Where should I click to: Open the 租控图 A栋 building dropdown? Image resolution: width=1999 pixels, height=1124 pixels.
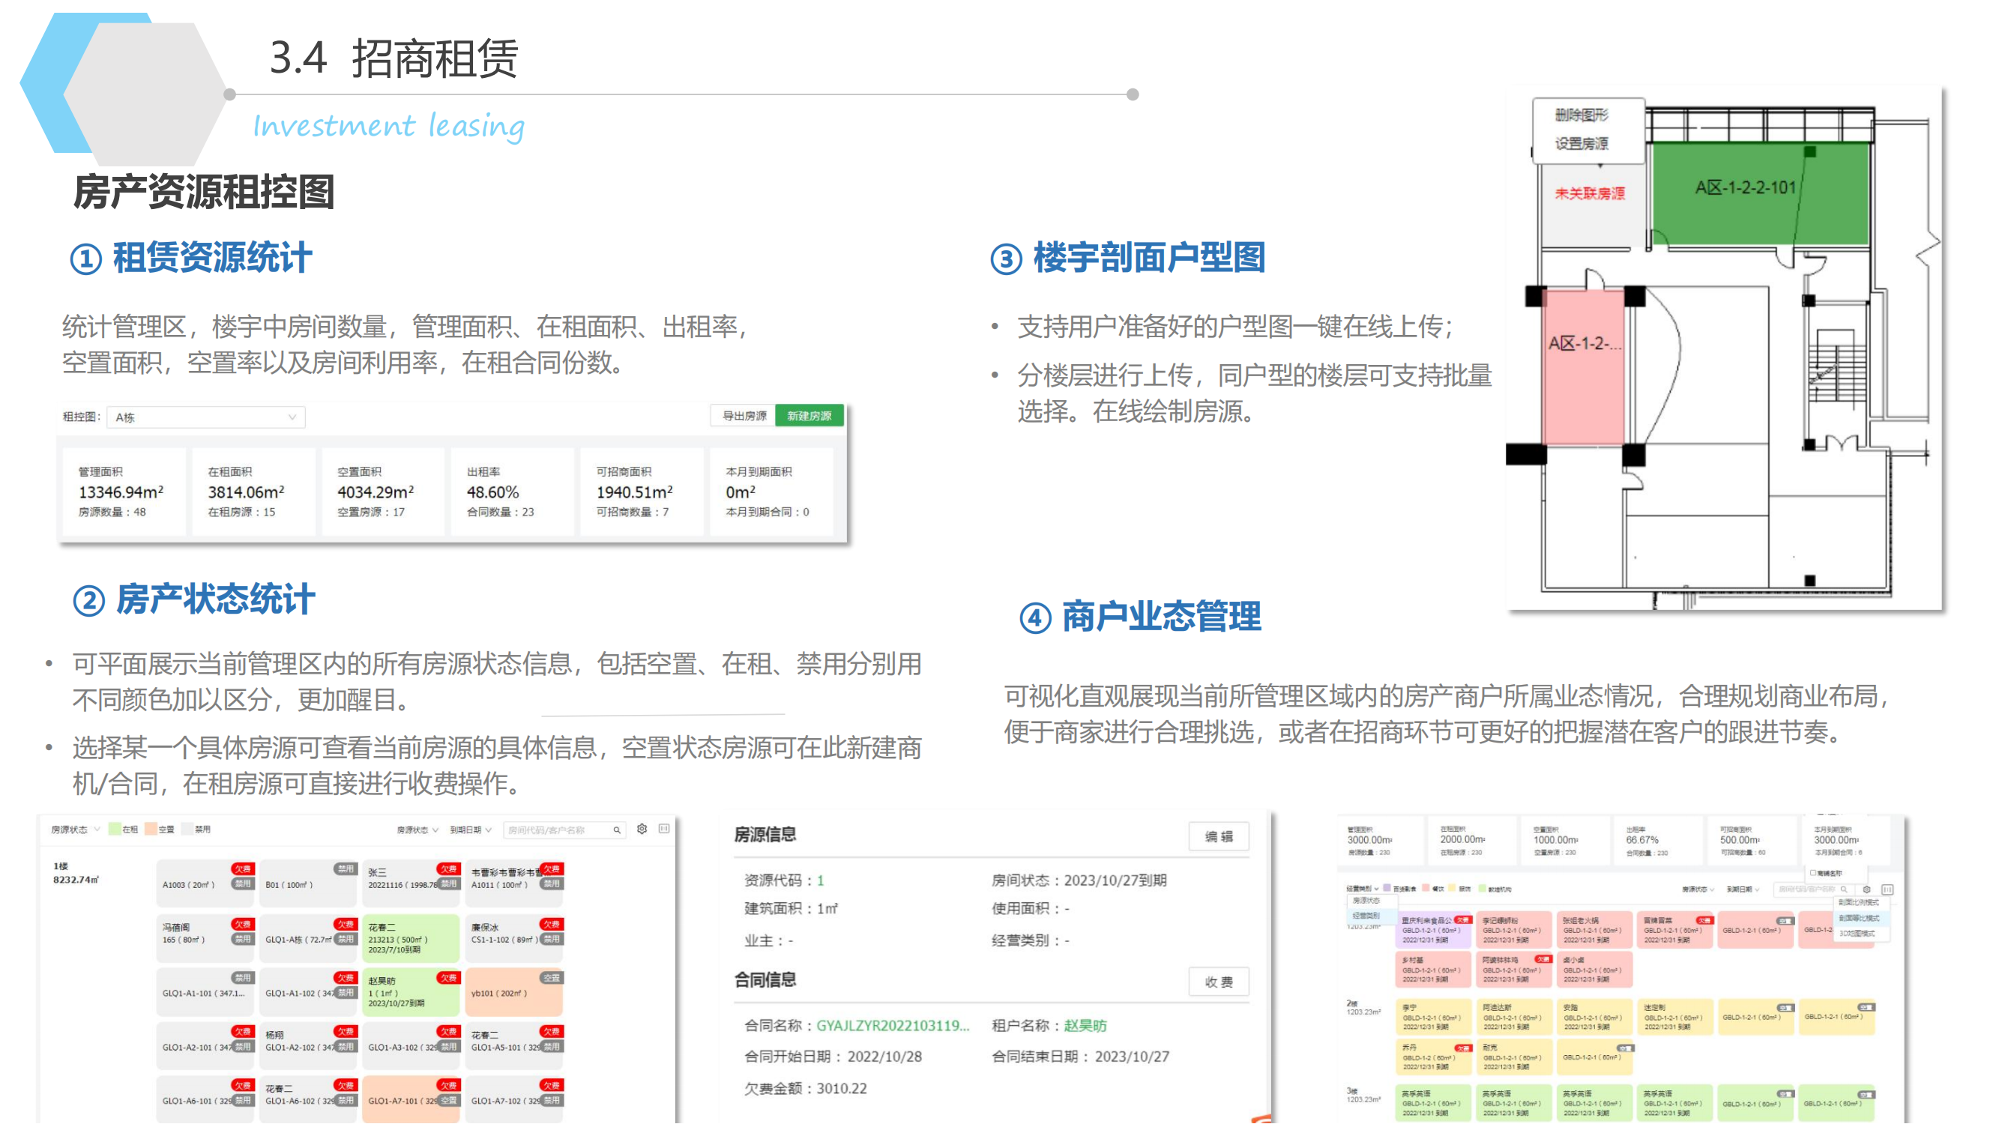tap(205, 417)
